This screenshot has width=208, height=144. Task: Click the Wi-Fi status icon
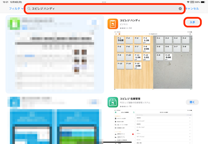188,2
